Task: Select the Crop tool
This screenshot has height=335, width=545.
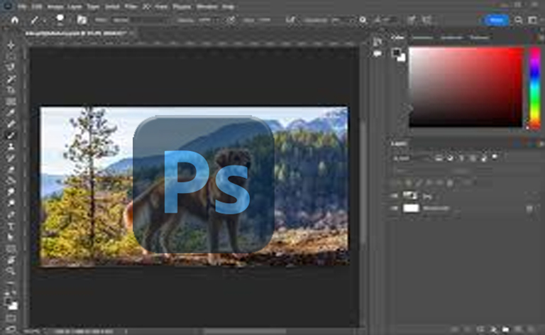Action: click(x=11, y=90)
